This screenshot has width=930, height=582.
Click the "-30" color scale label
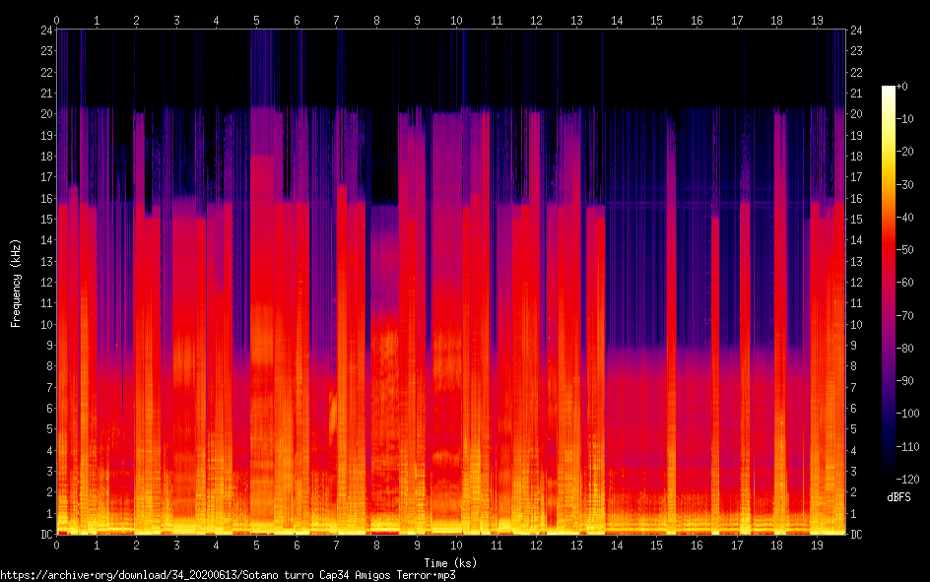[x=904, y=185]
